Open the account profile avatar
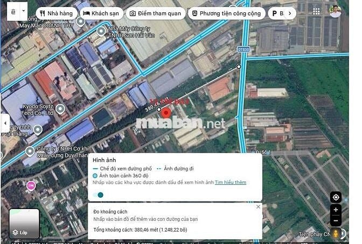This screenshot has width=362, height=244. pyautogui.click(x=335, y=11)
